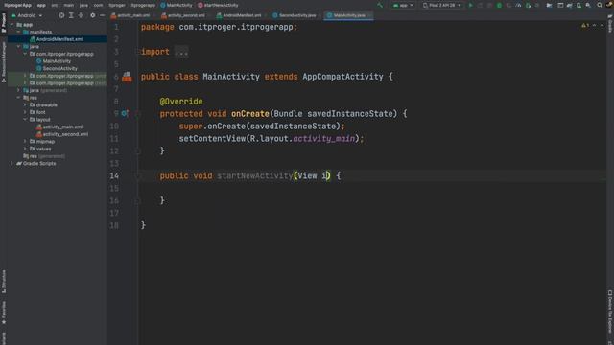Screen dimensions: 614x345
Task: Click the green Run app button
Action: [x=470, y=5]
